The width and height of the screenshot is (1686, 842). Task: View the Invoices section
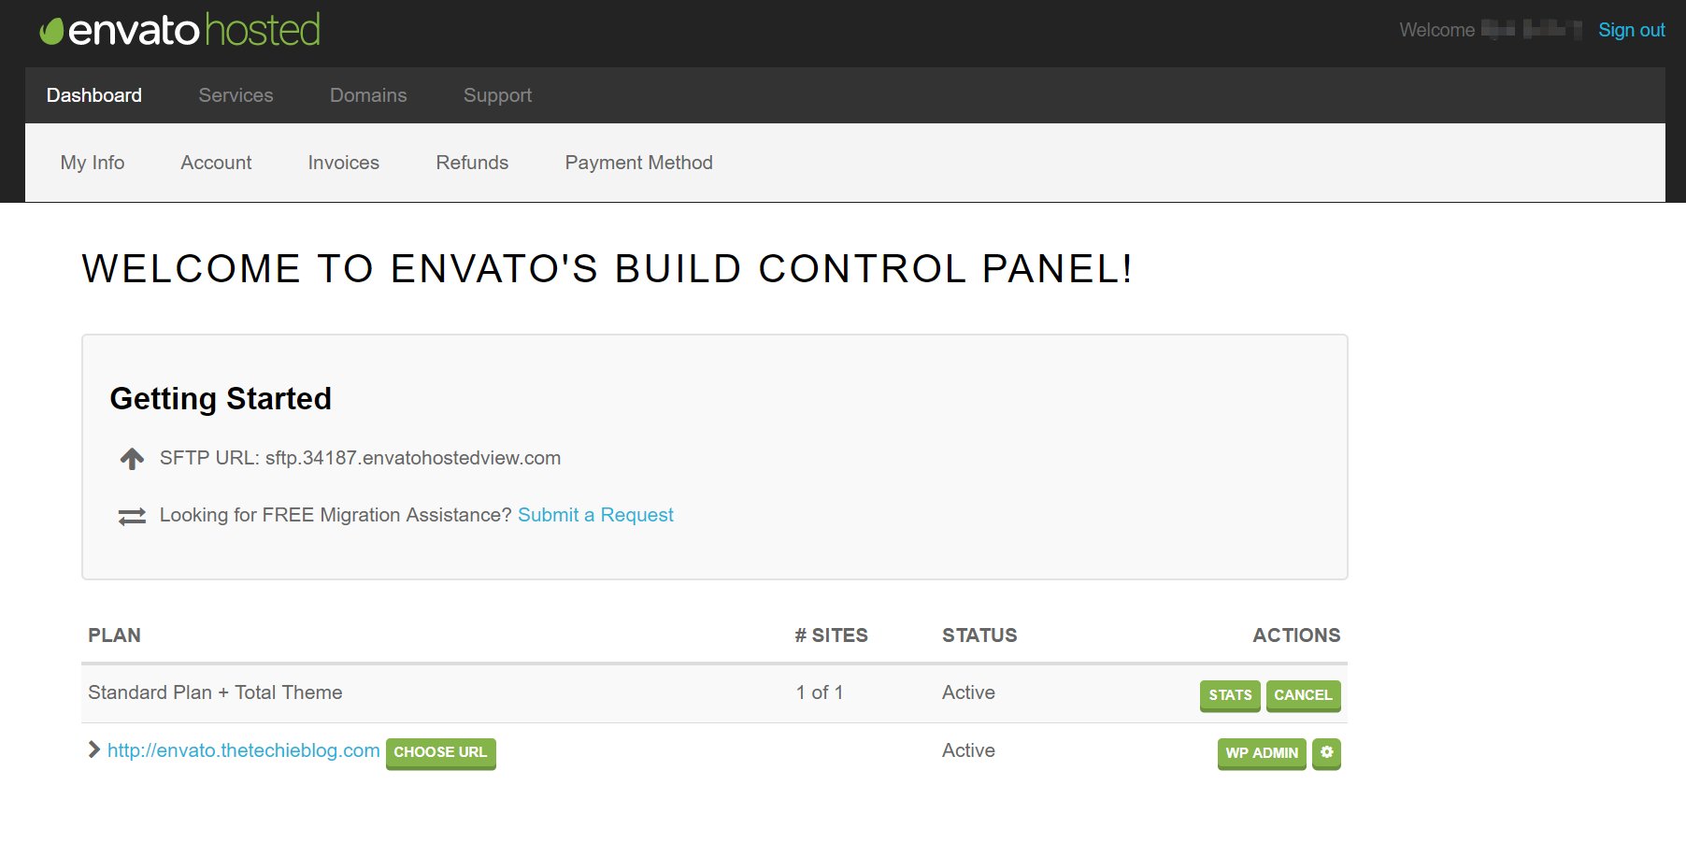[x=344, y=163]
